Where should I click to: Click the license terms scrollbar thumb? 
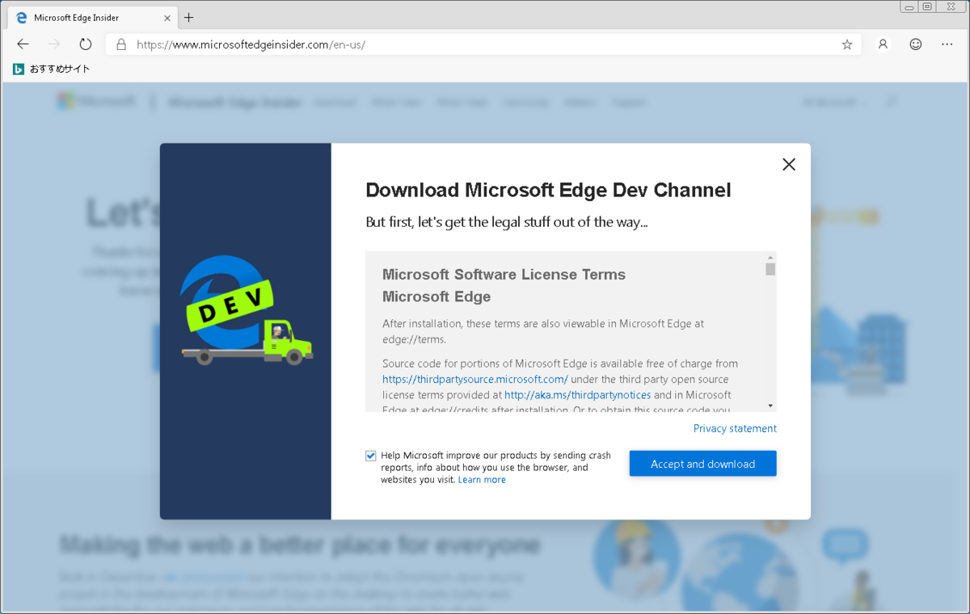[x=770, y=269]
